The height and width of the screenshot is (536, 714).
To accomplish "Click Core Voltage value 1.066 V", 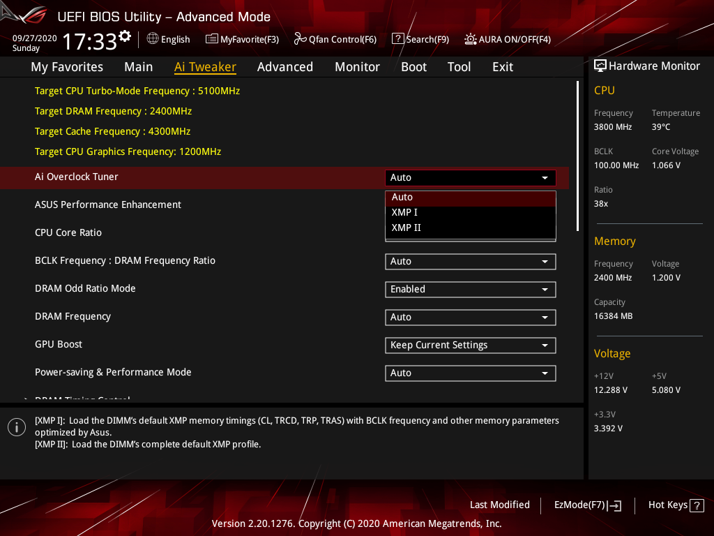I will point(666,165).
